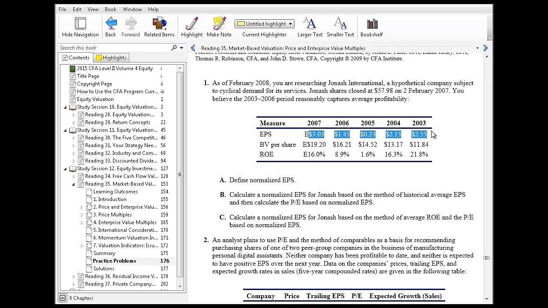
Task: Expand the 7. Valuation Indicators node
Action: pyautogui.click(x=81, y=246)
